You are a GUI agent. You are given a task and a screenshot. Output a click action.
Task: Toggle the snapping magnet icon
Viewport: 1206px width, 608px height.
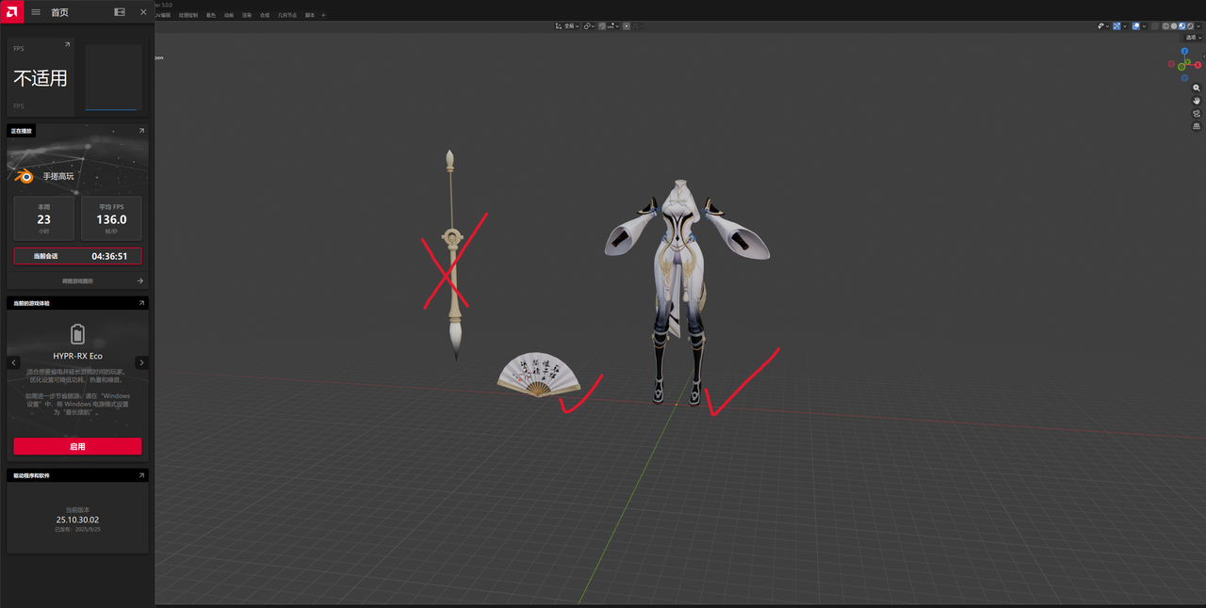coord(602,26)
